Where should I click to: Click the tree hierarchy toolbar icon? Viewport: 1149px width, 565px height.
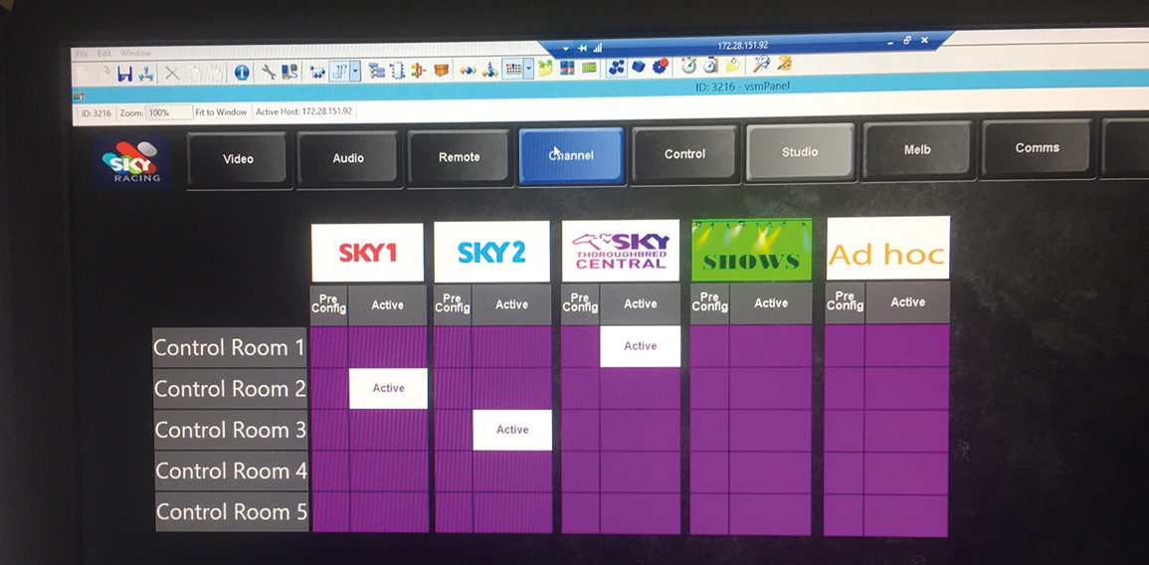(x=377, y=71)
